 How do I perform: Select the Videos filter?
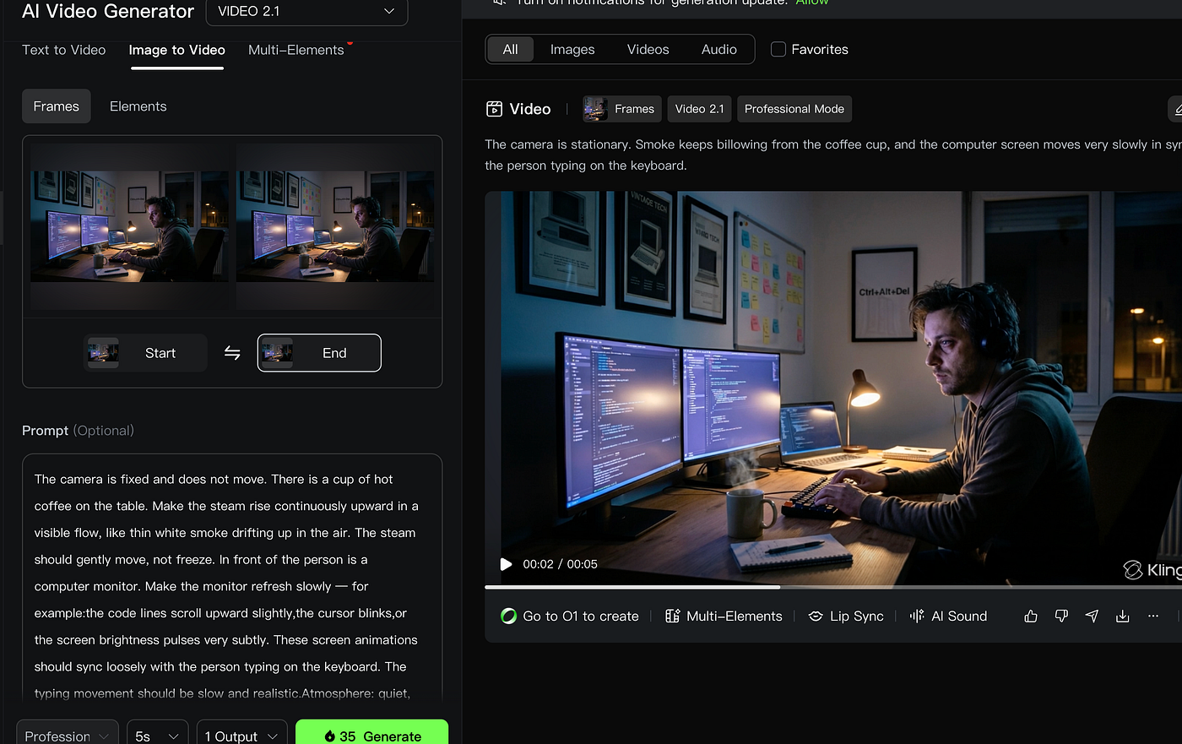pyautogui.click(x=648, y=50)
